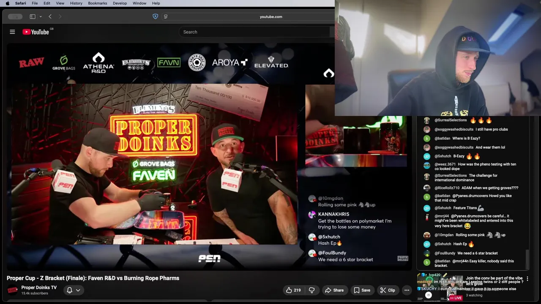Toggle the notification bell for this channel

(x=70, y=290)
